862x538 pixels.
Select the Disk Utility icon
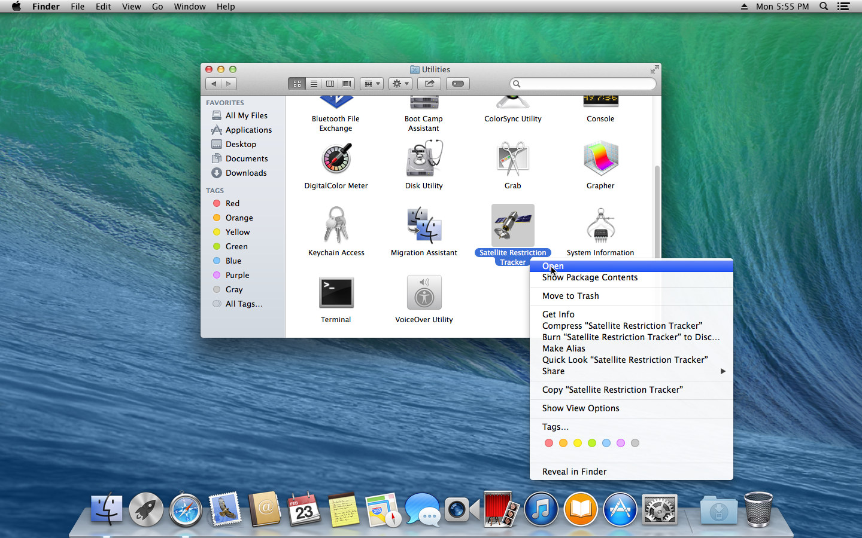click(424, 159)
